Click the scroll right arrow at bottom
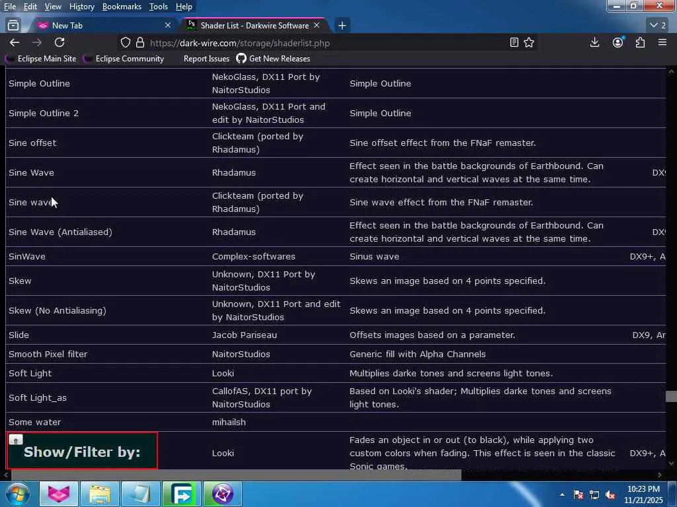 point(659,475)
